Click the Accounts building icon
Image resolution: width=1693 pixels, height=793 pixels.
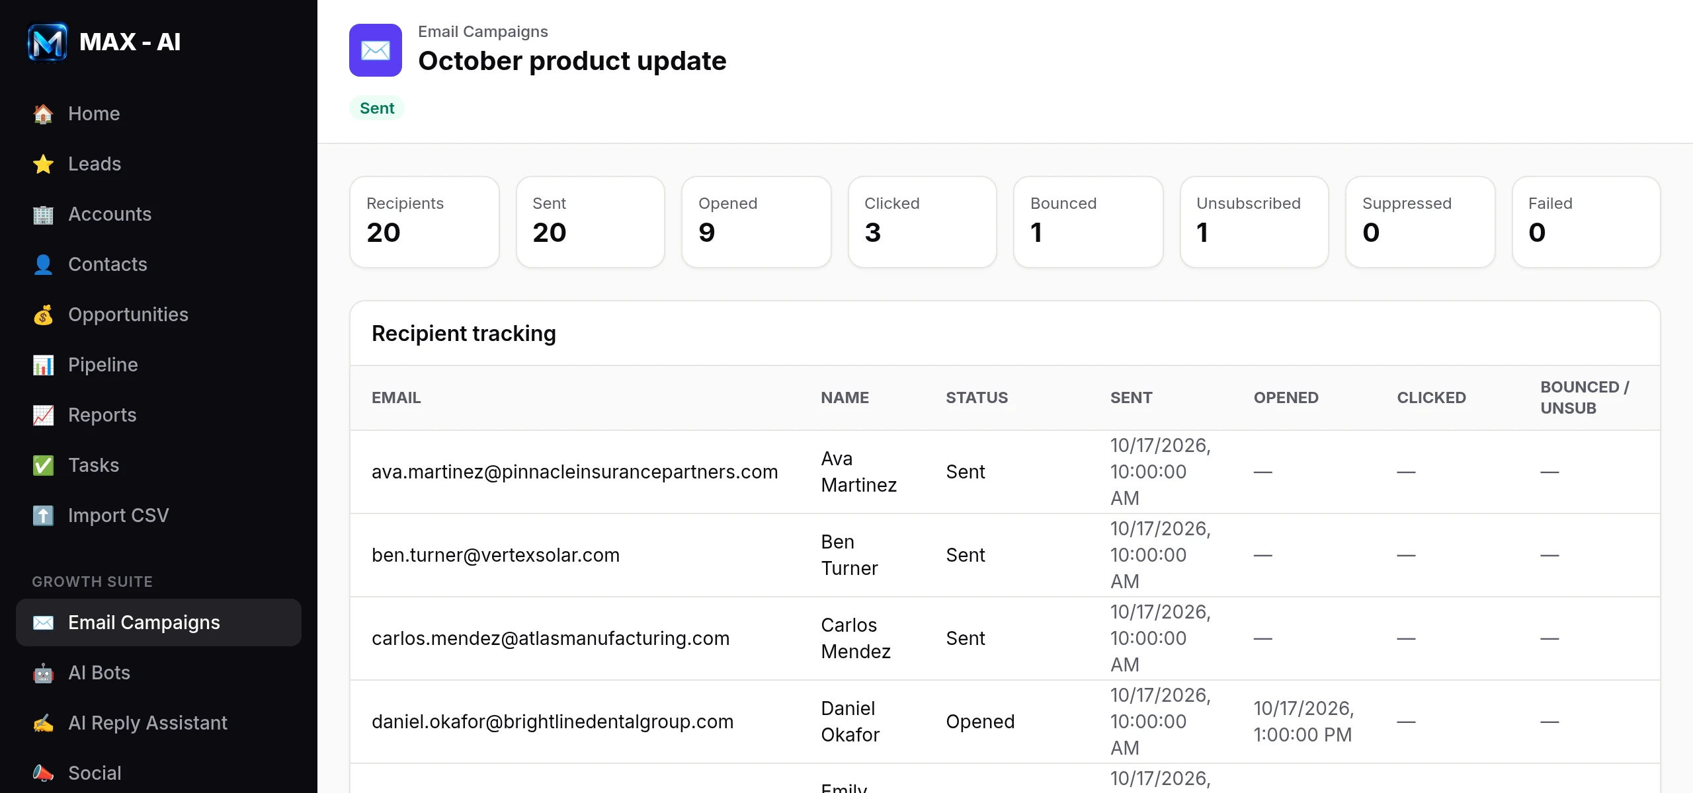click(x=43, y=214)
